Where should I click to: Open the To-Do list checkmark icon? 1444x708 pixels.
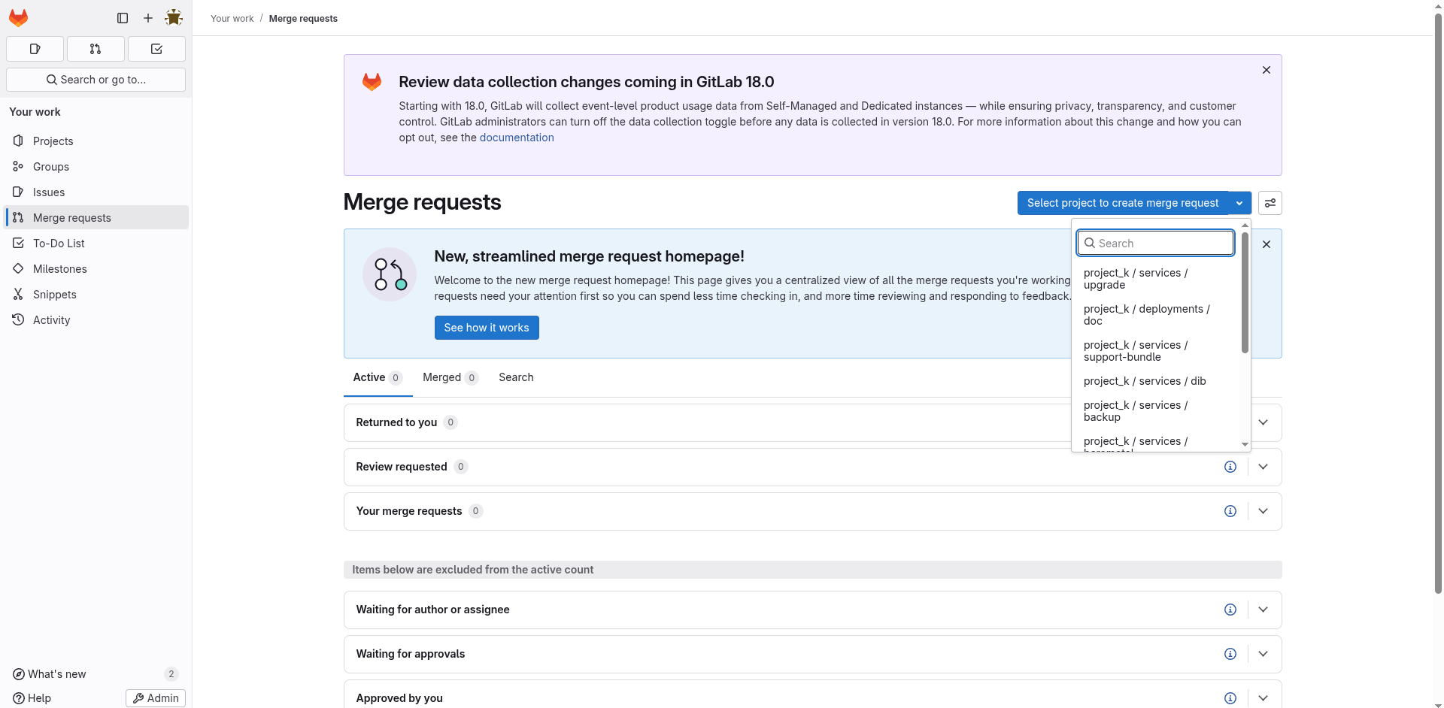[156, 49]
